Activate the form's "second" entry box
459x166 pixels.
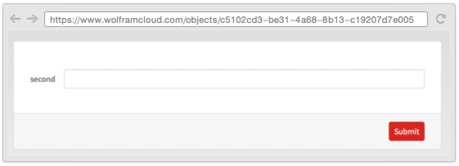click(244, 79)
